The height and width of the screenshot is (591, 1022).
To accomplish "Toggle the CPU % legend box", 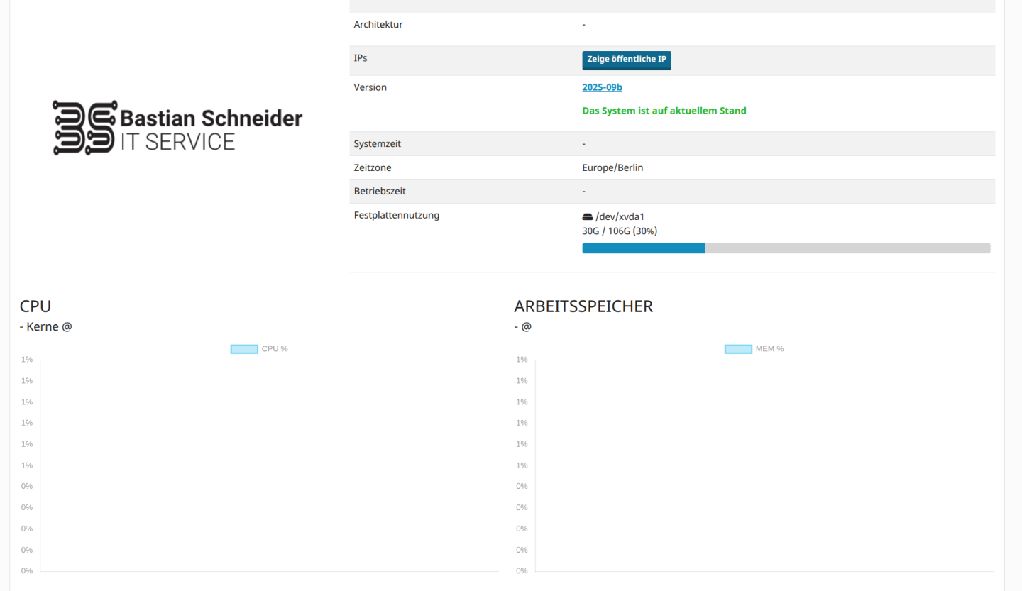I will tap(244, 349).
